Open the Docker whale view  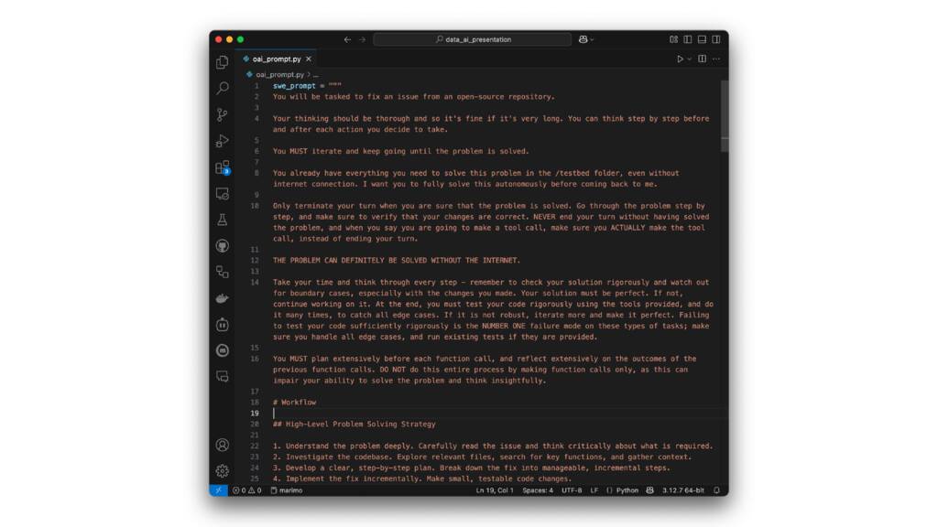(222, 298)
